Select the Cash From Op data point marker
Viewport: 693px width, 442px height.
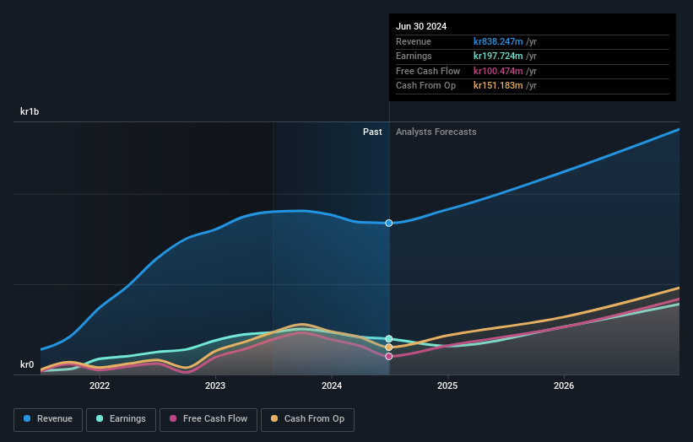coord(389,348)
